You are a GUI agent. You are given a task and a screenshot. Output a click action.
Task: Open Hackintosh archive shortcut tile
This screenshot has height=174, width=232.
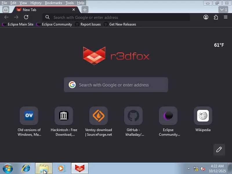click(x=64, y=115)
